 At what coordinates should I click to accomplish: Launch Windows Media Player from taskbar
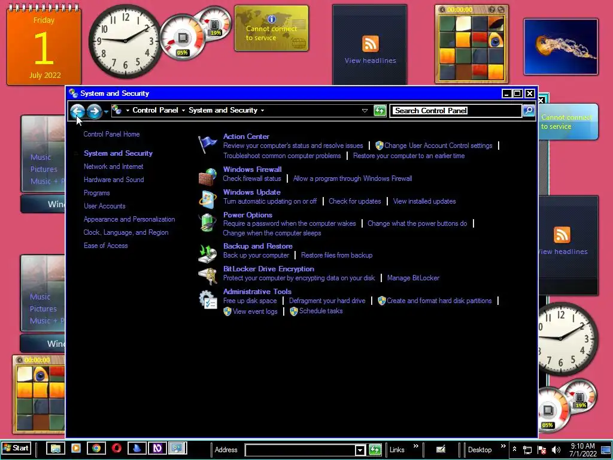[x=76, y=448]
